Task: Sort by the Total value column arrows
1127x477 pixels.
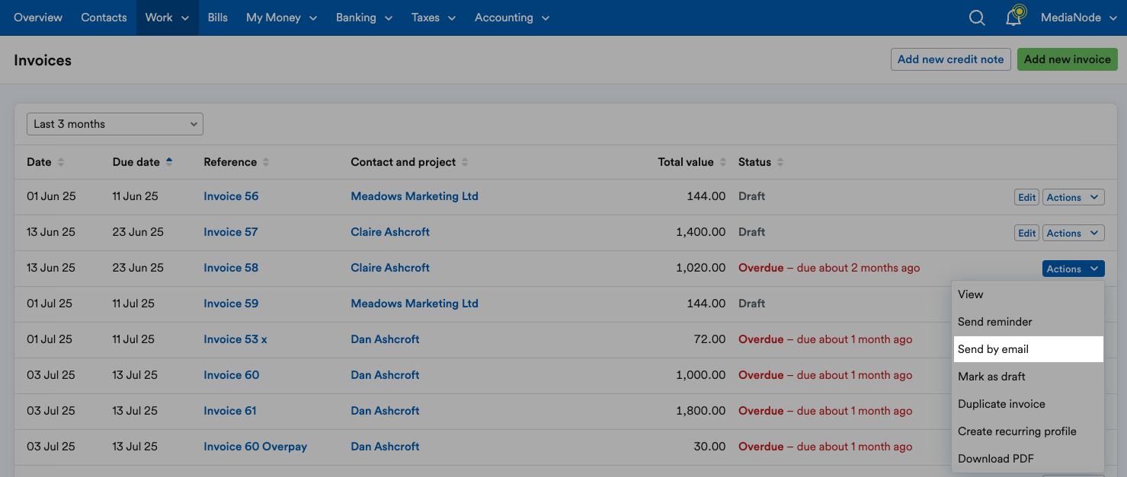Action: point(723,162)
